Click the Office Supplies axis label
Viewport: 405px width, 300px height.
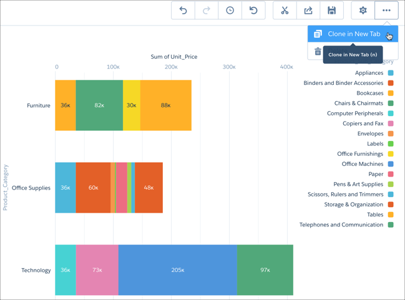(x=31, y=188)
